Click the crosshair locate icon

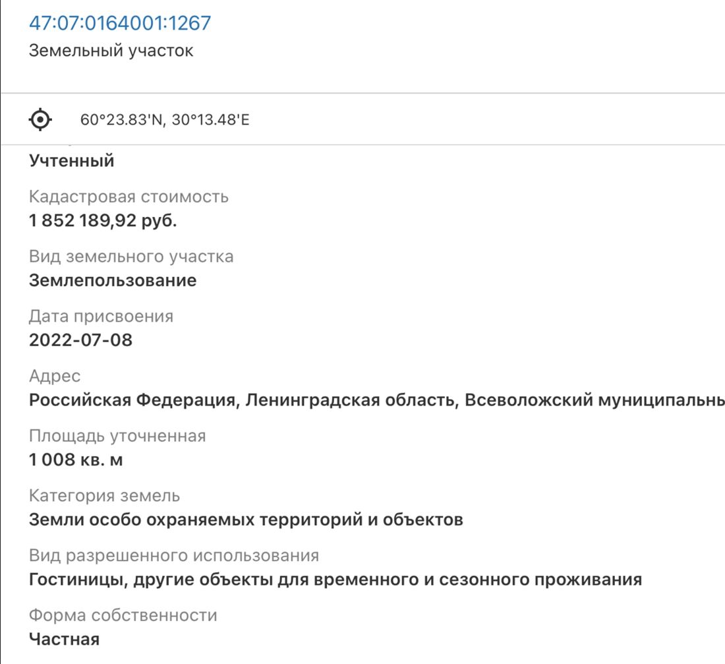pyautogui.click(x=40, y=120)
